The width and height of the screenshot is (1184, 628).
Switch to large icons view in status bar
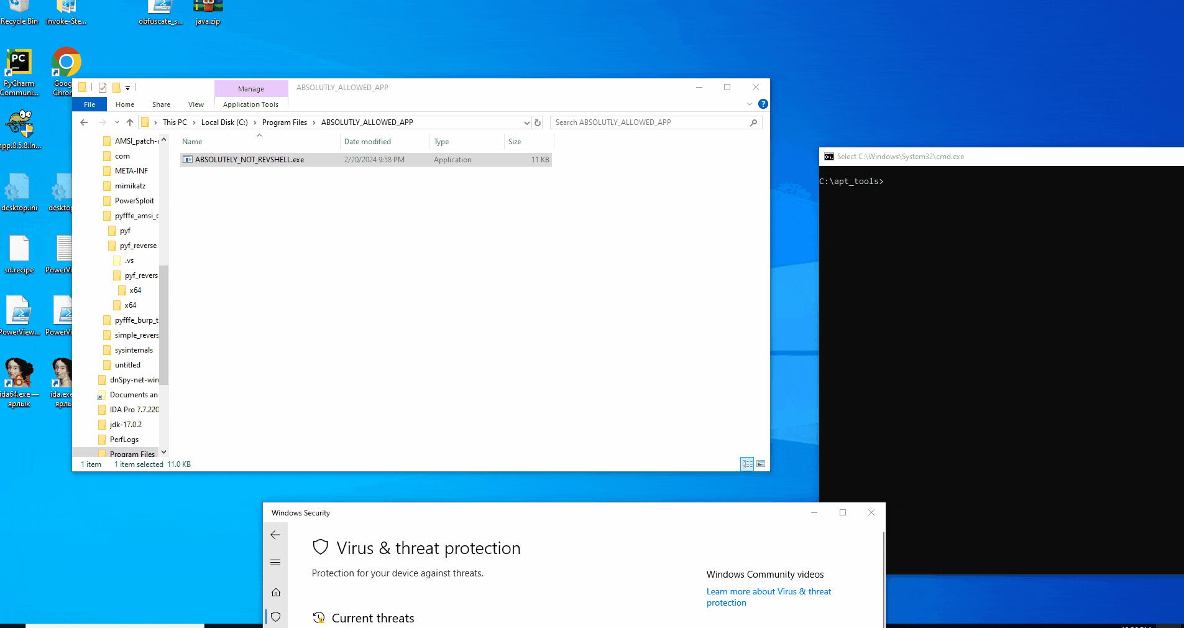click(x=761, y=464)
